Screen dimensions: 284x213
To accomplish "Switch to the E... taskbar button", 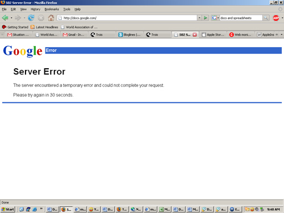I will 235,209.
